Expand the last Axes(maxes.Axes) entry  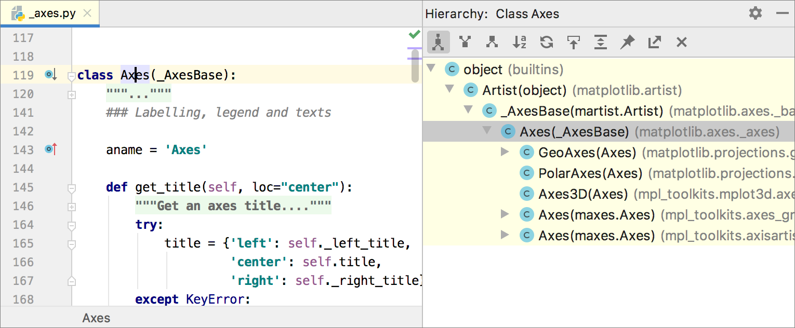pos(505,235)
